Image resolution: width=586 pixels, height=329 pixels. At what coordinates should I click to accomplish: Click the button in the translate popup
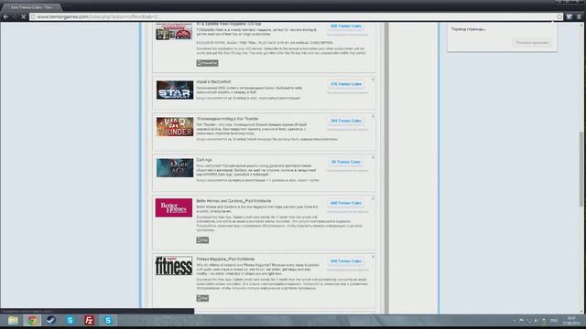click(x=532, y=43)
